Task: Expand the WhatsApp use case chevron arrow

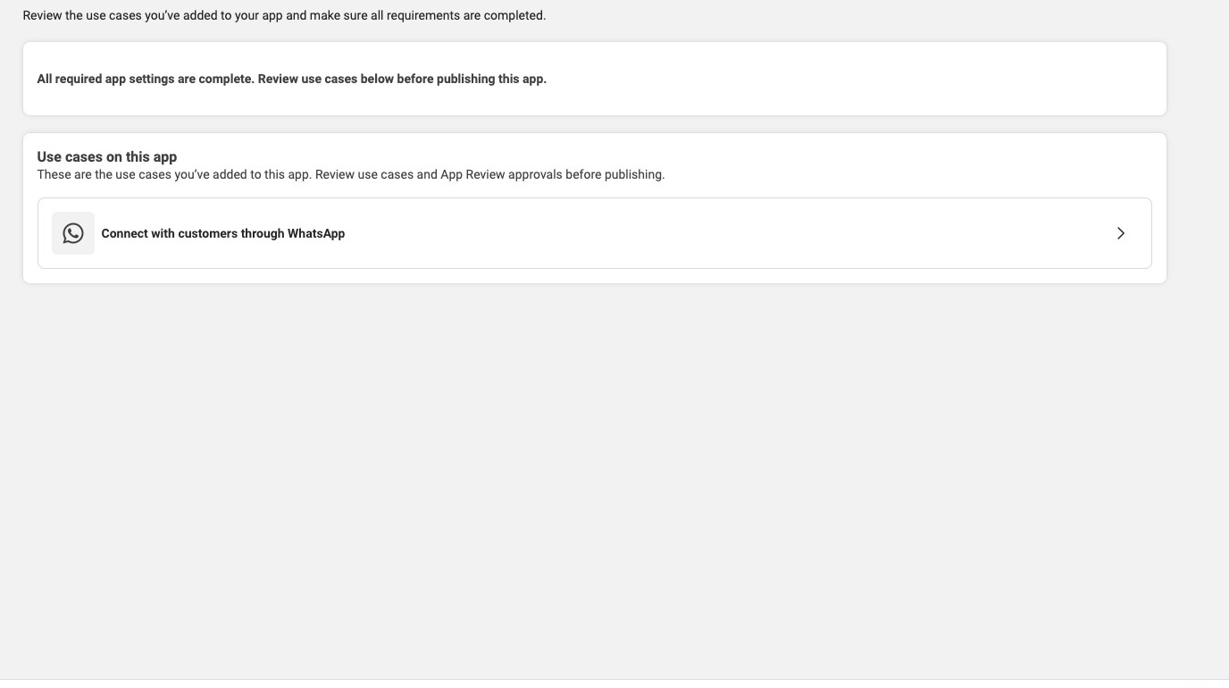Action: click(x=1121, y=233)
